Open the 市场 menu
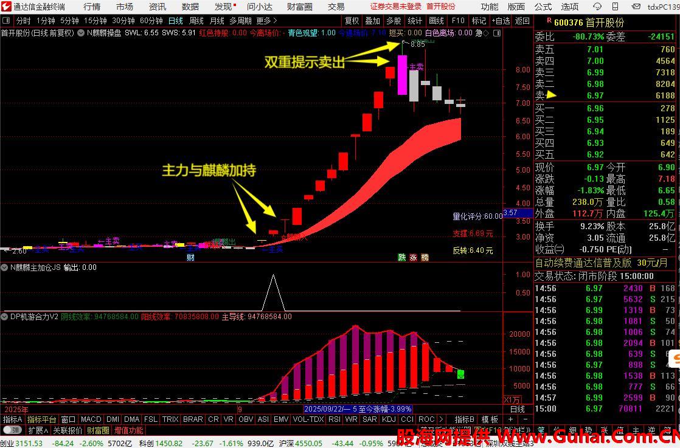680x448 pixels. coord(125,7)
